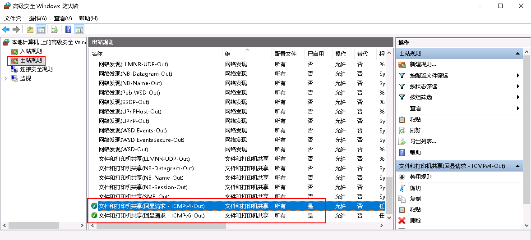This screenshot has width=531, height=240.
Task: Open the 查看(V) menu
Action: (x=63, y=18)
